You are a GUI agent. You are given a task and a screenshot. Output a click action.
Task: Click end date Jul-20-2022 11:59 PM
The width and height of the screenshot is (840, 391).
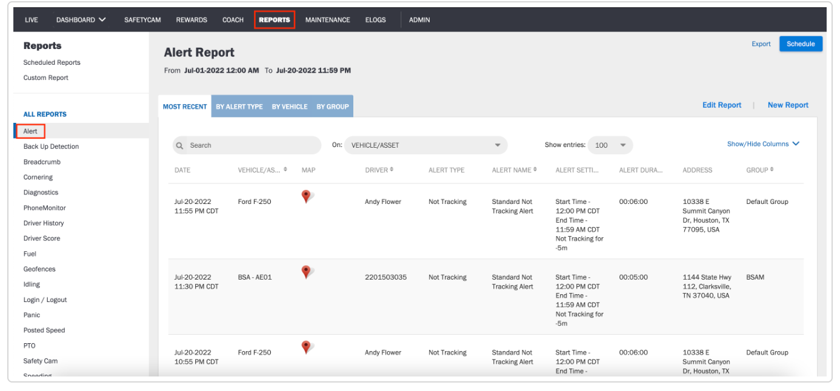pos(313,71)
